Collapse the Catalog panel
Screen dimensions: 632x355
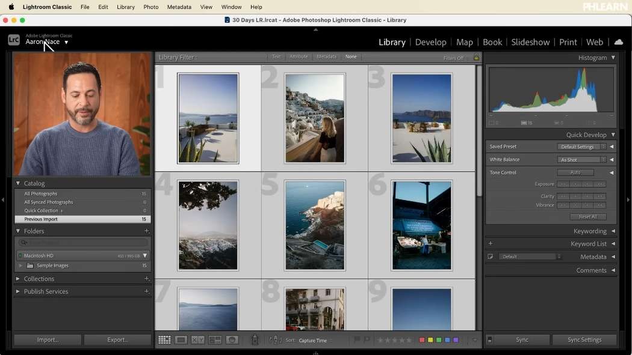17,183
